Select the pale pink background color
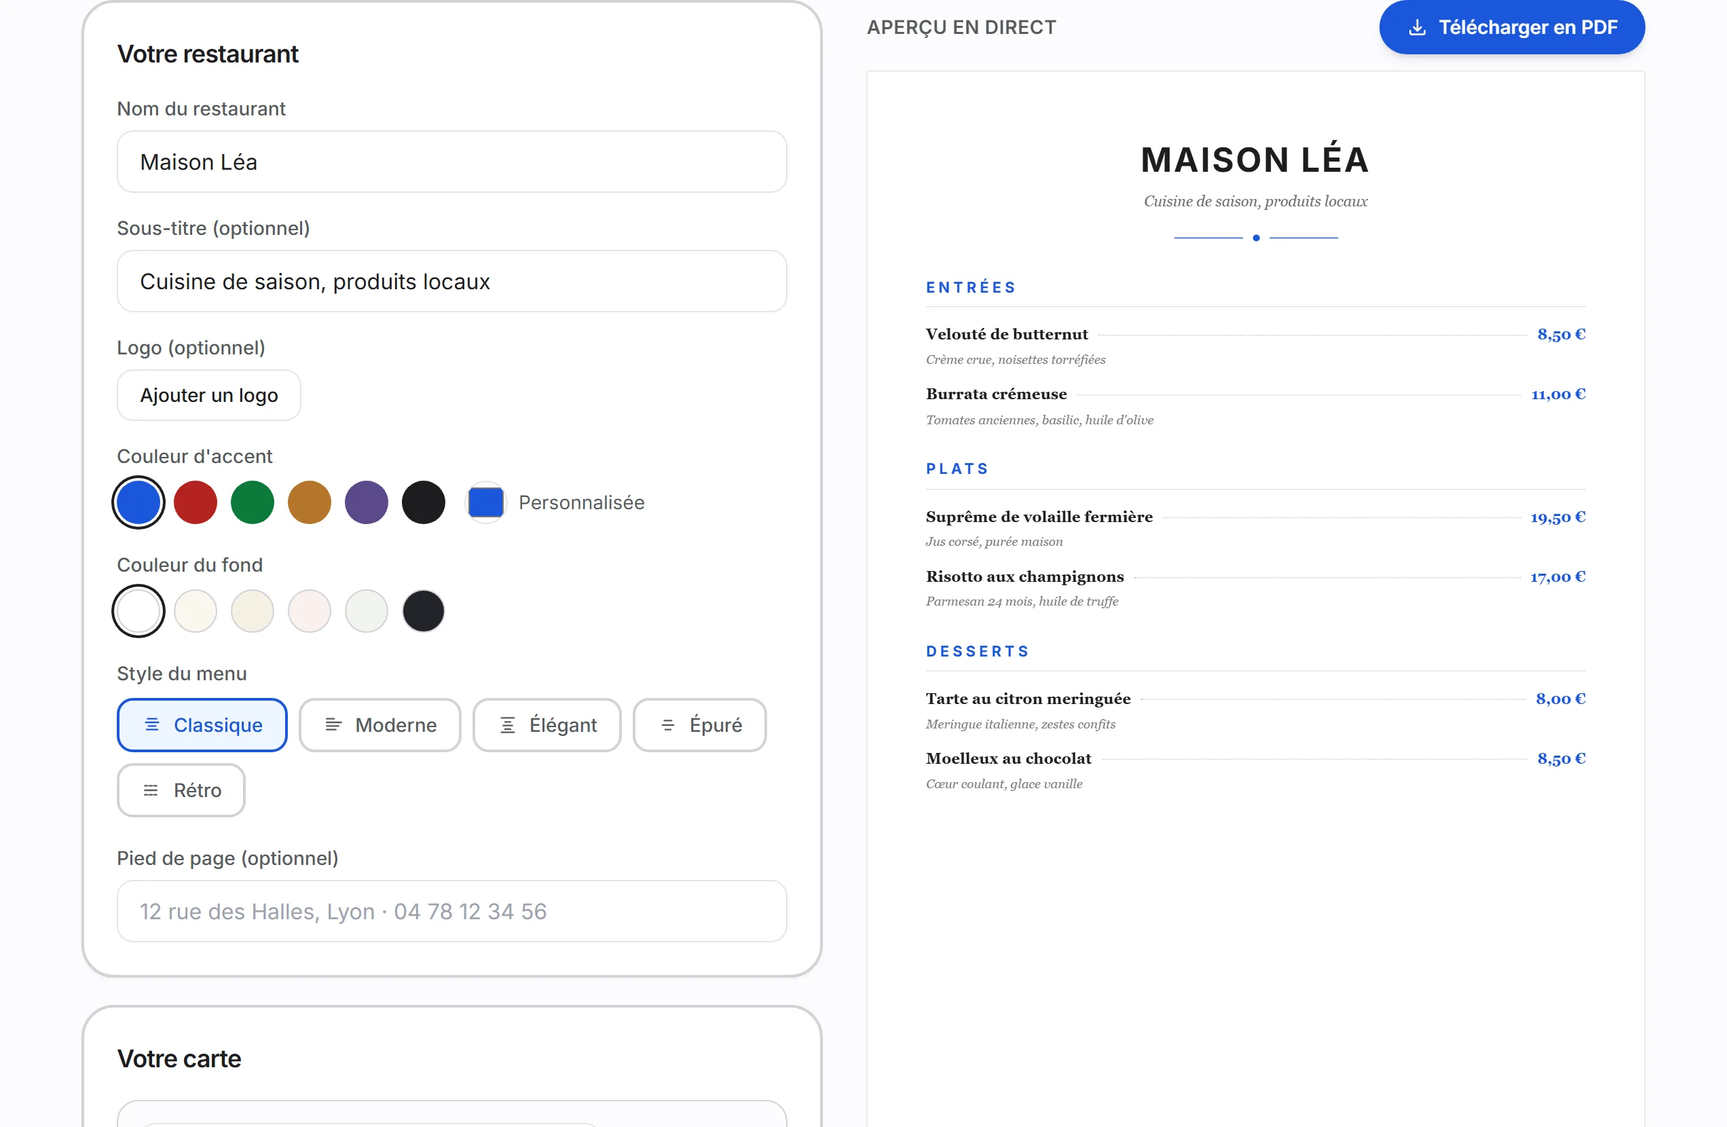The width and height of the screenshot is (1727, 1127). click(309, 611)
